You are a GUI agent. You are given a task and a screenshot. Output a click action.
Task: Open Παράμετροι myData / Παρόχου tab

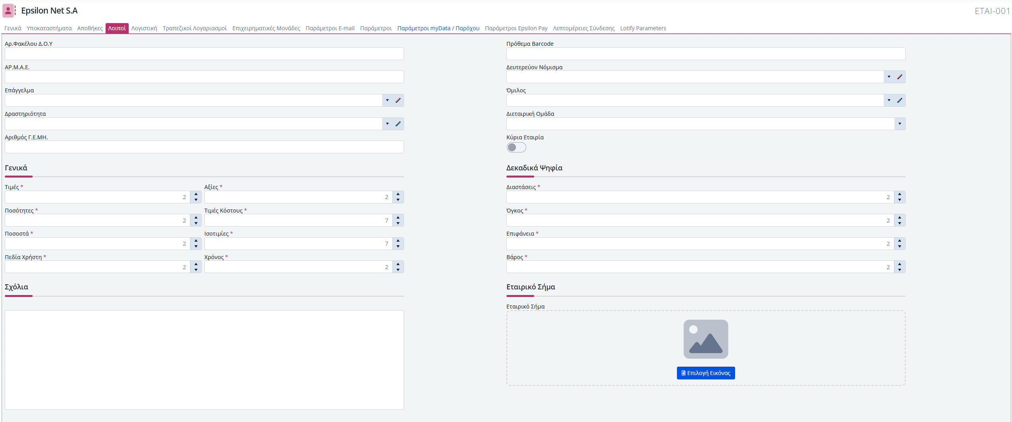pos(438,28)
